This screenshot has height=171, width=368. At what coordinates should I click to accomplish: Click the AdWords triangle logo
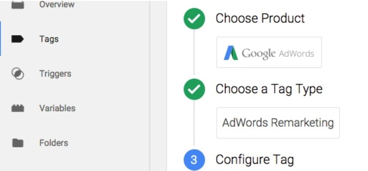coord(231,53)
